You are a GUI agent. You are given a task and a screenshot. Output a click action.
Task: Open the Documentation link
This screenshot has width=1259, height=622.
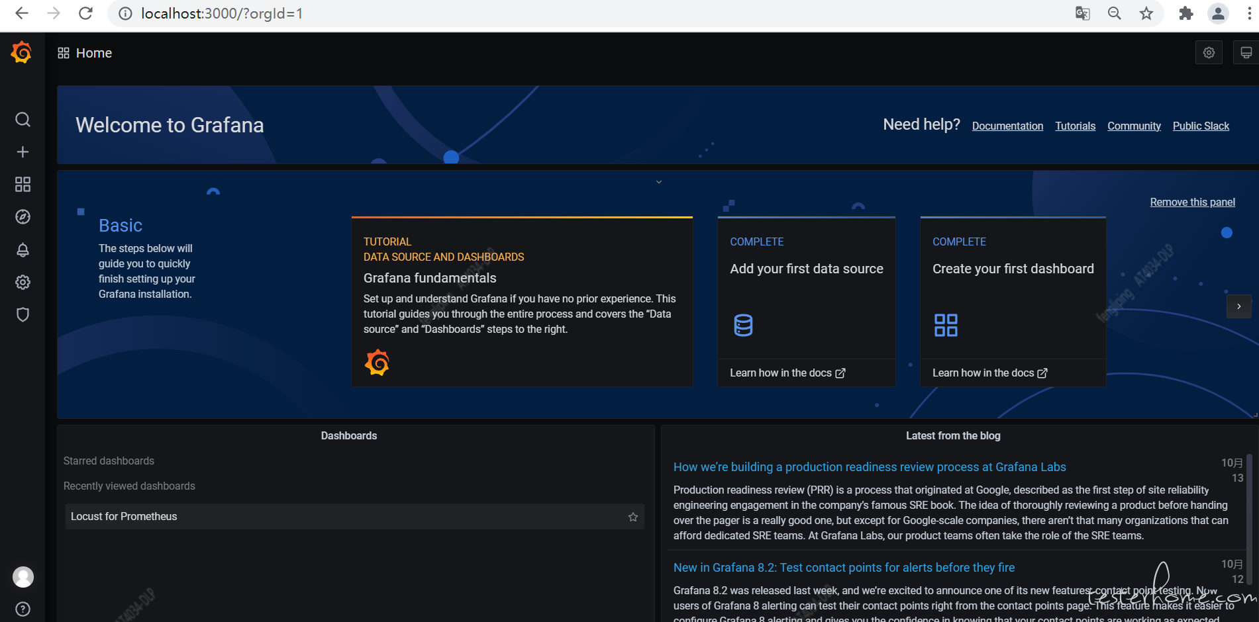[x=1007, y=126]
